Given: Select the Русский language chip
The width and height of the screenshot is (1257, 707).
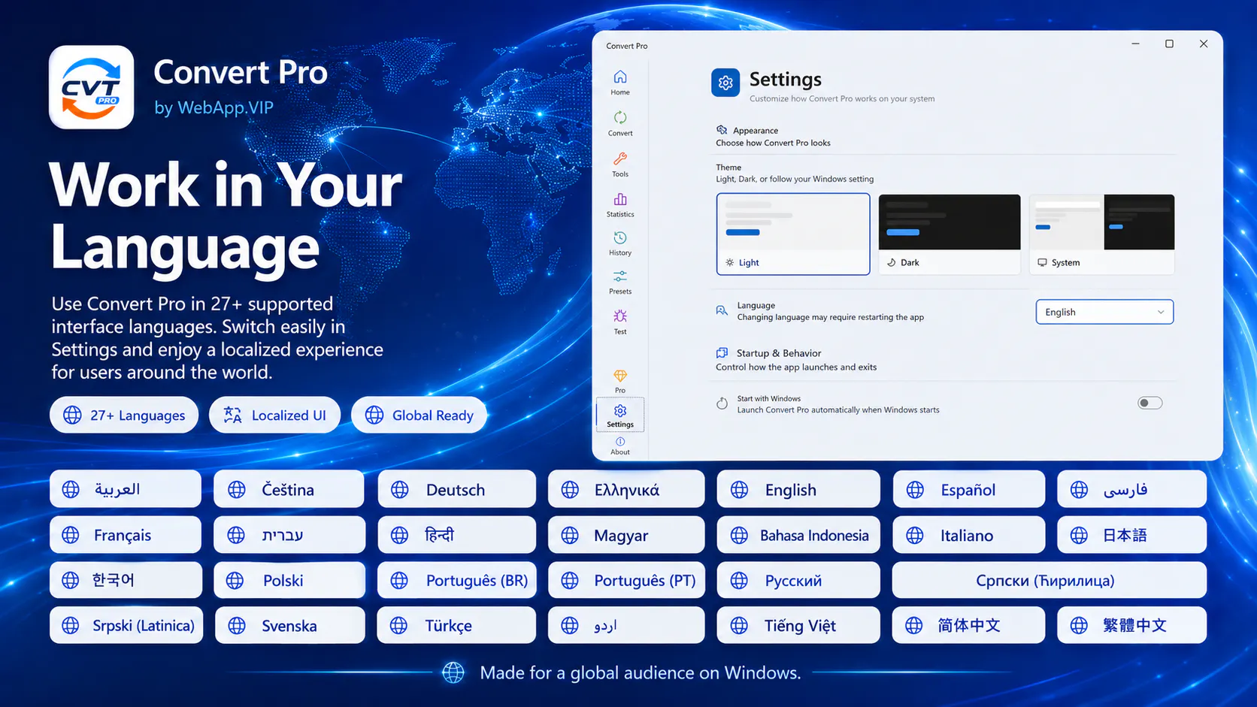Looking at the screenshot, I should pos(798,580).
